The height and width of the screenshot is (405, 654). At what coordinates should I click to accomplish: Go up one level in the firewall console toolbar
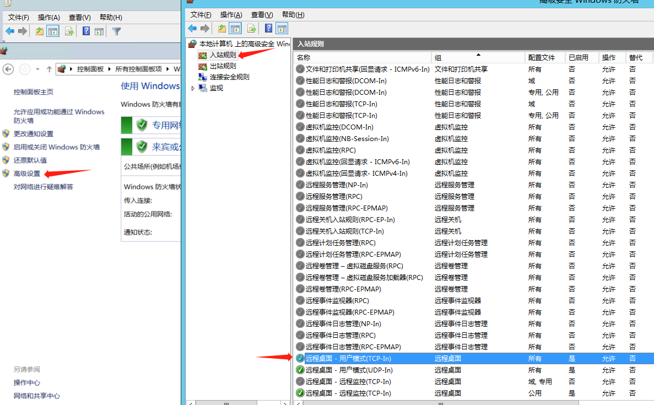222,28
